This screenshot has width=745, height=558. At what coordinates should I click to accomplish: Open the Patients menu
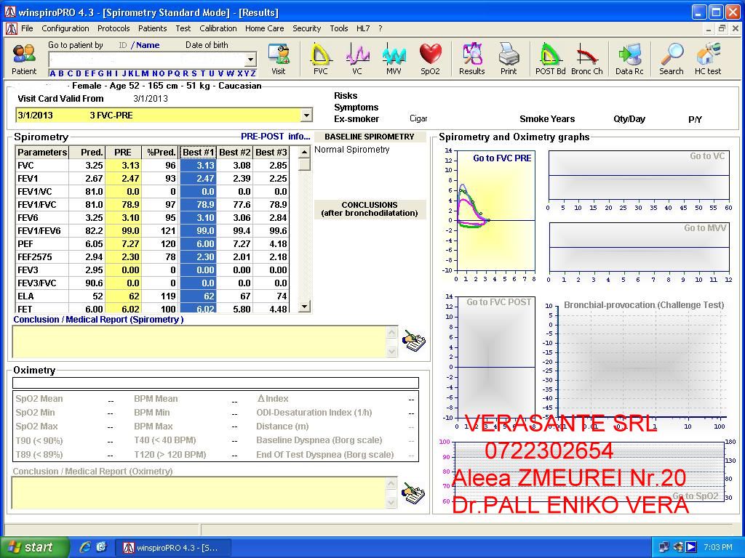point(153,28)
